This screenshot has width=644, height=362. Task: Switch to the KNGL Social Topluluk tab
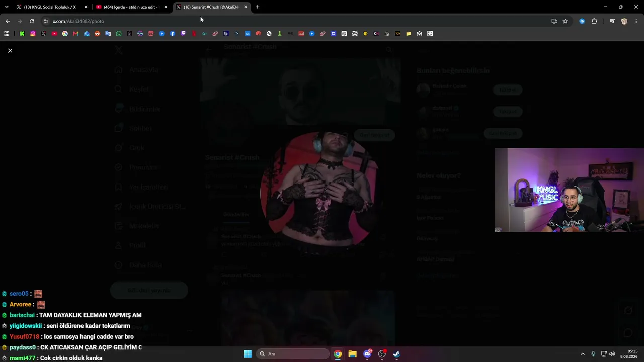[52, 7]
